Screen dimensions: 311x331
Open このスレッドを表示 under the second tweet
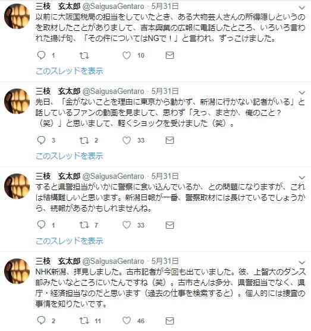point(70,156)
